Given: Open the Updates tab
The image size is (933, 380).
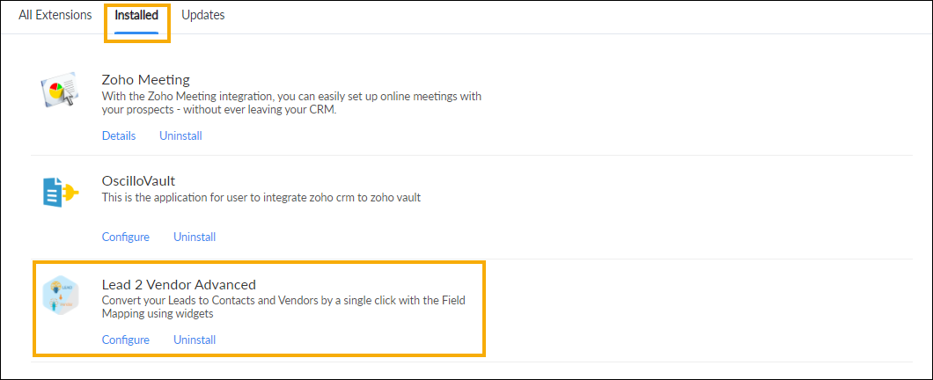Looking at the screenshot, I should click(x=203, y=16).
